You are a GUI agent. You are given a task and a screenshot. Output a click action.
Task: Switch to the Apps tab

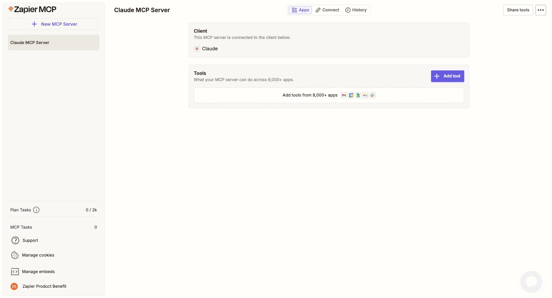[300, 10]
